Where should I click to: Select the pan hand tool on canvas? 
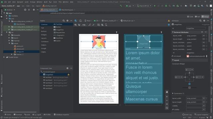click(167, 92)
